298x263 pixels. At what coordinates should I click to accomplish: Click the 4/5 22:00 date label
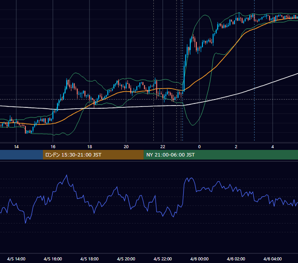point(163,259)
